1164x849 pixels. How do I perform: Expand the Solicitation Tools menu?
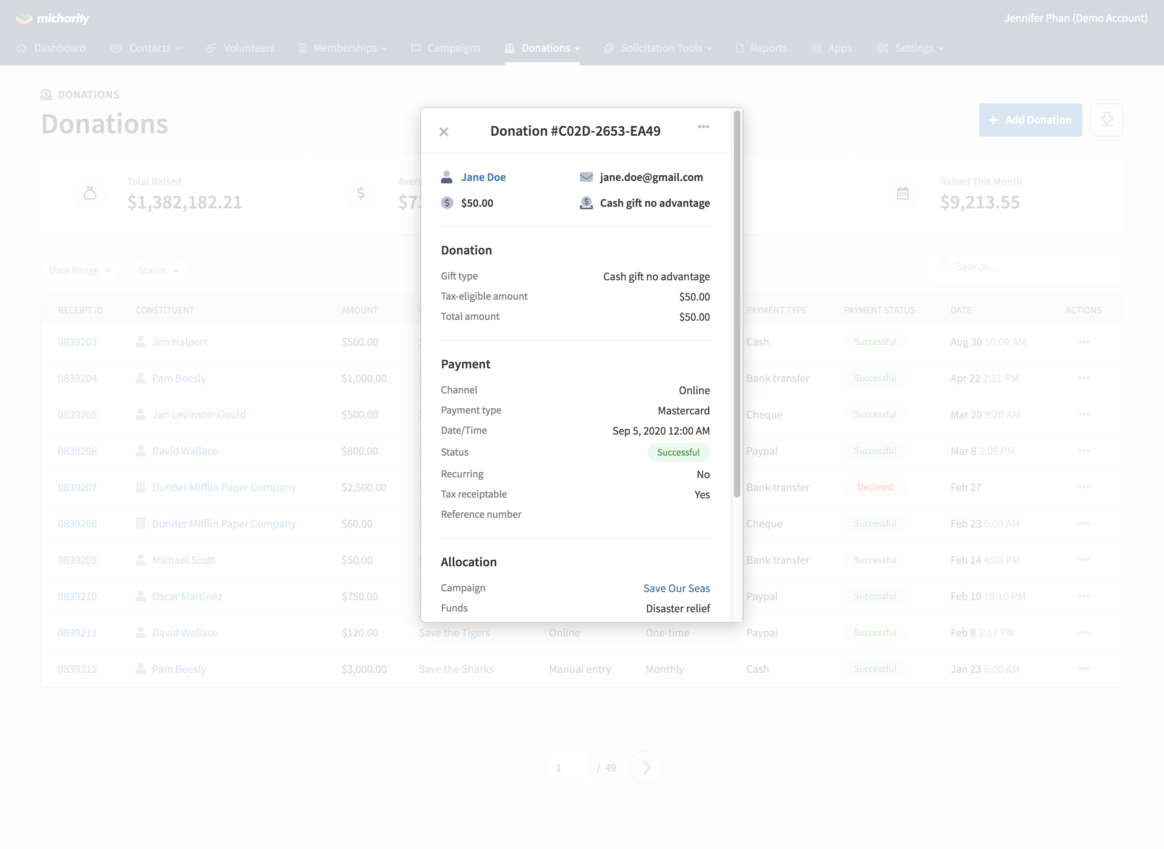pos(658,48)
